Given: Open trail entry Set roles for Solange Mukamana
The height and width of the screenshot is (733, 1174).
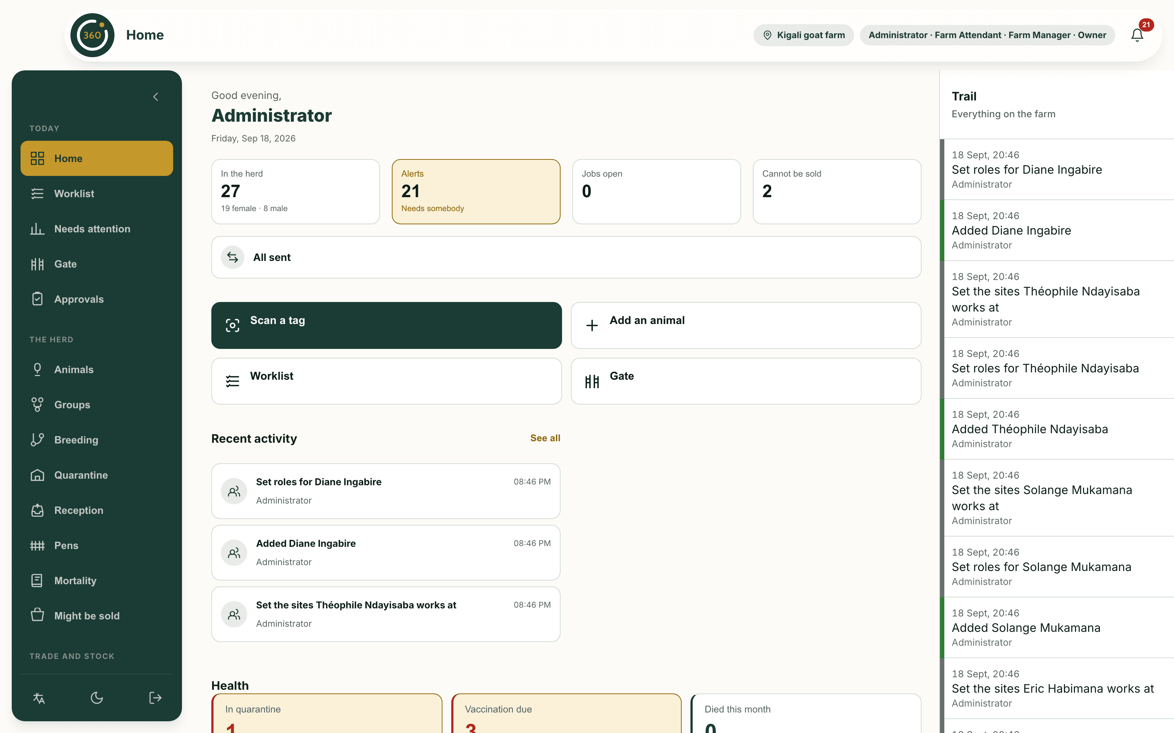Looking at the screenshot, I should click(1057, 567).
